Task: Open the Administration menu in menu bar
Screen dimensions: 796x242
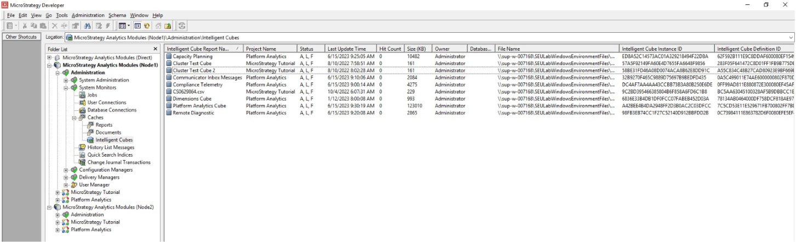Action: pyautogui.click(x=88, y=15)
